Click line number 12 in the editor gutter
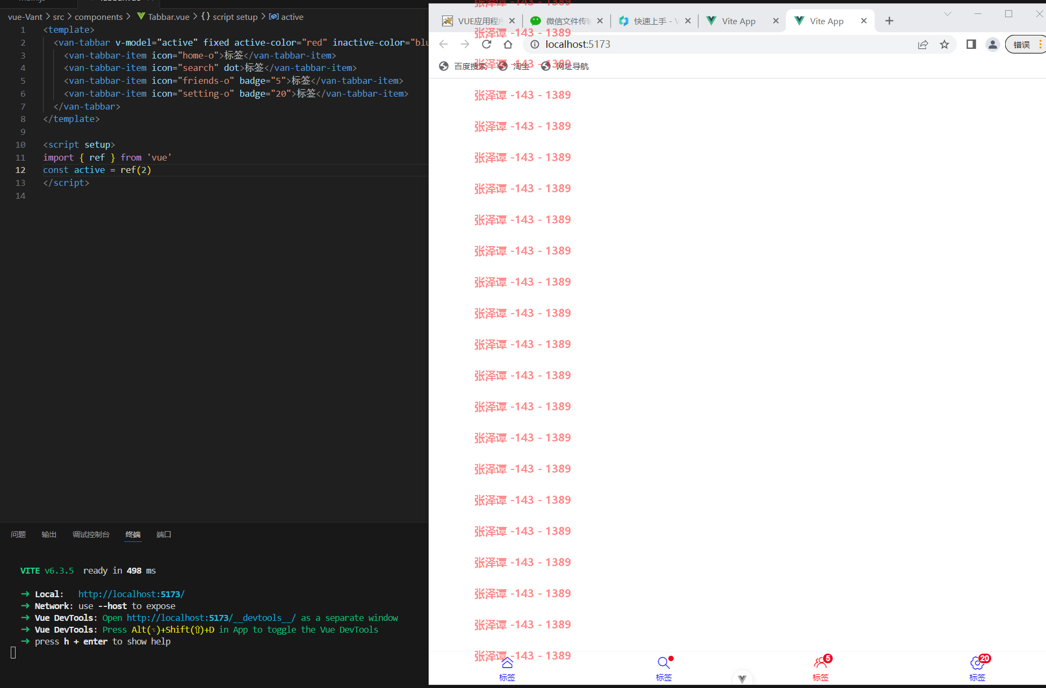The image size is (1046, 688). point(20,170)
